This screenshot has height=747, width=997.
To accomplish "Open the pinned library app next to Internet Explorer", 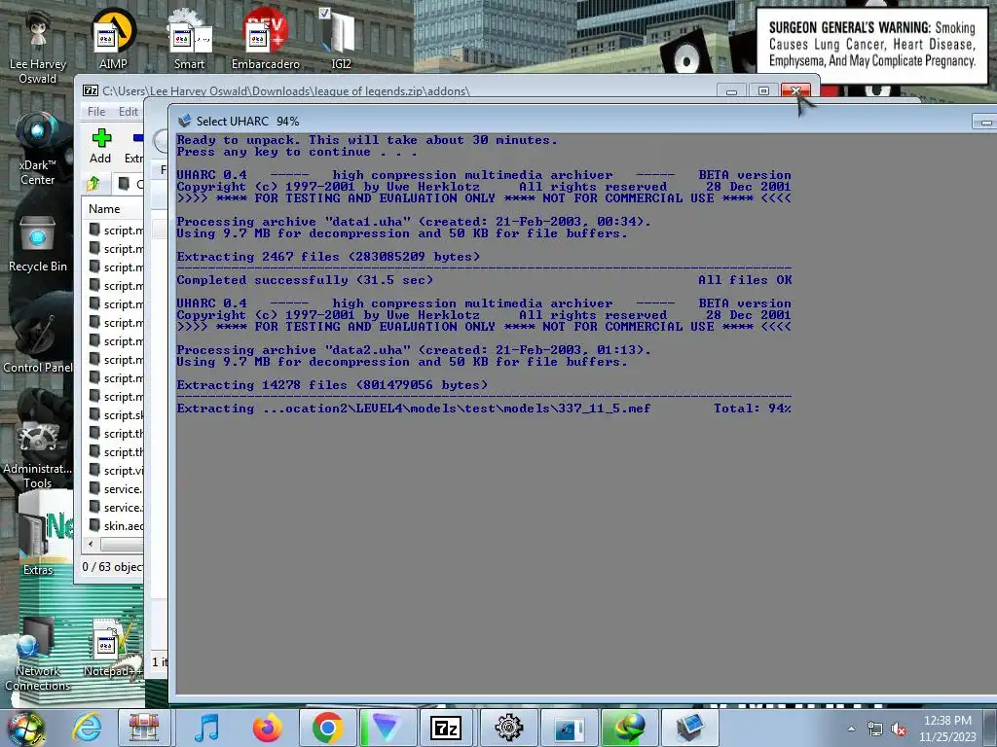I will (144, 728).
